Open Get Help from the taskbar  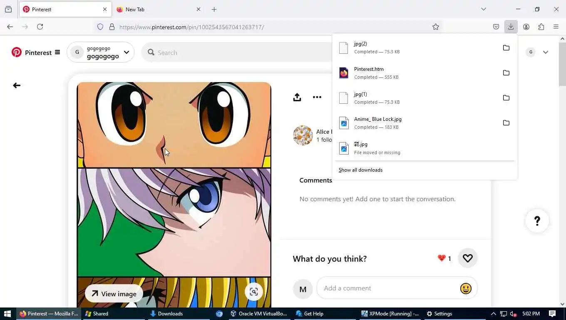(325, 314)
